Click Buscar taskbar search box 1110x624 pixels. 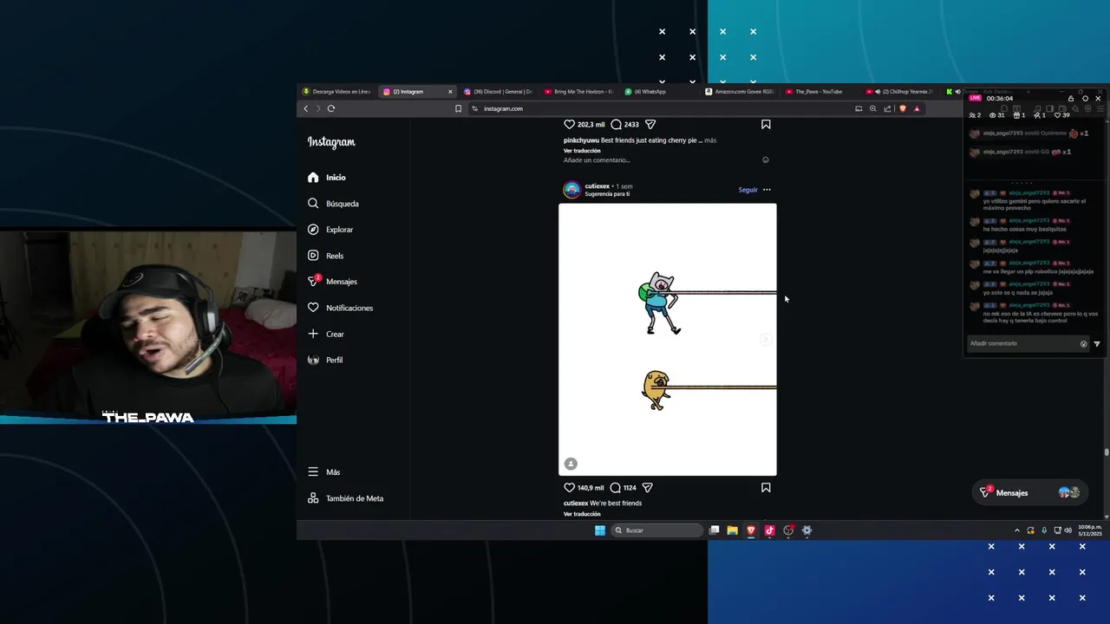pyautogui.click(x=657, y=530)
